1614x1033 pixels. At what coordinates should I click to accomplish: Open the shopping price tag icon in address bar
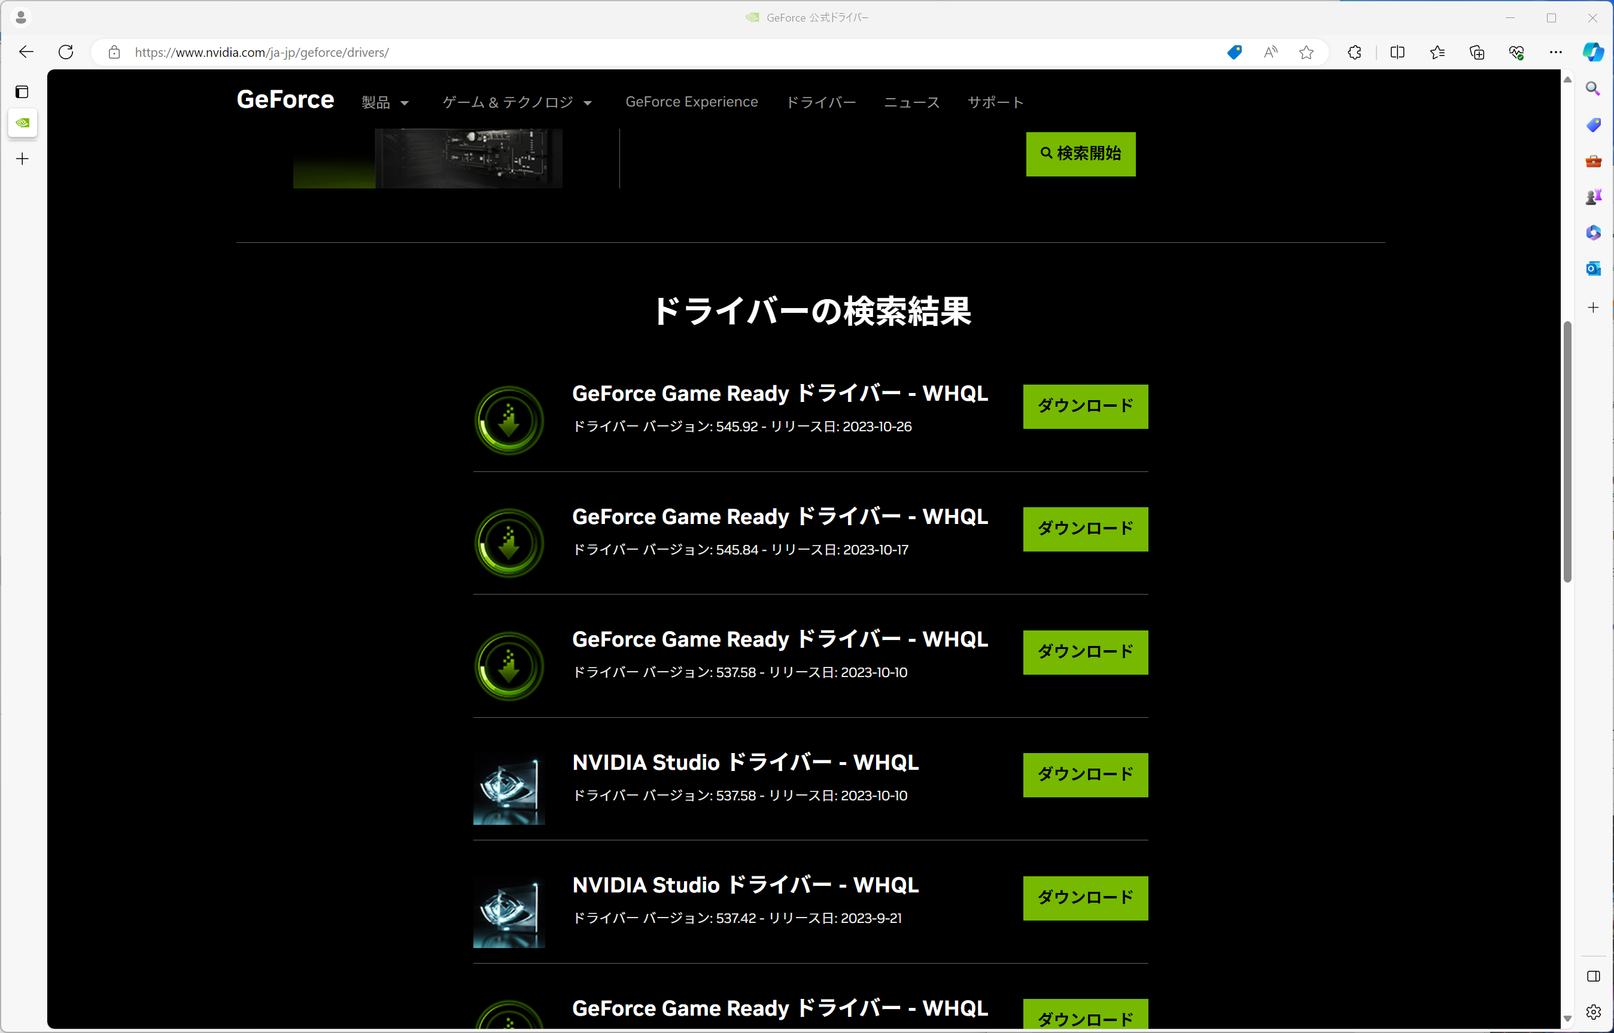point(1234,52)
